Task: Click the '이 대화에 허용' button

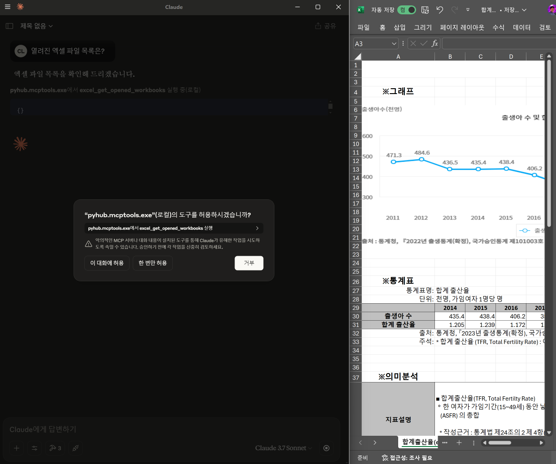Action: (x=107, y=263)
